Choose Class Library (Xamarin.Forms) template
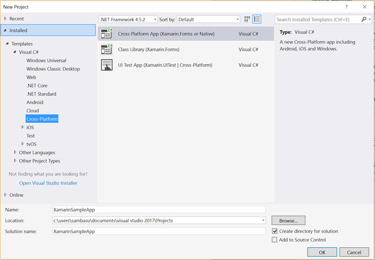The width and height of the screenshot is (375, 260). point(186,49)
